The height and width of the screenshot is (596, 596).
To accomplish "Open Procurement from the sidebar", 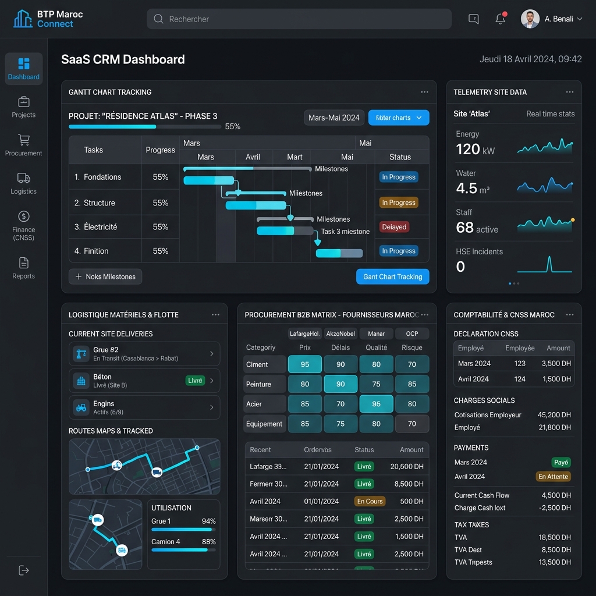I will coord(23,145).
